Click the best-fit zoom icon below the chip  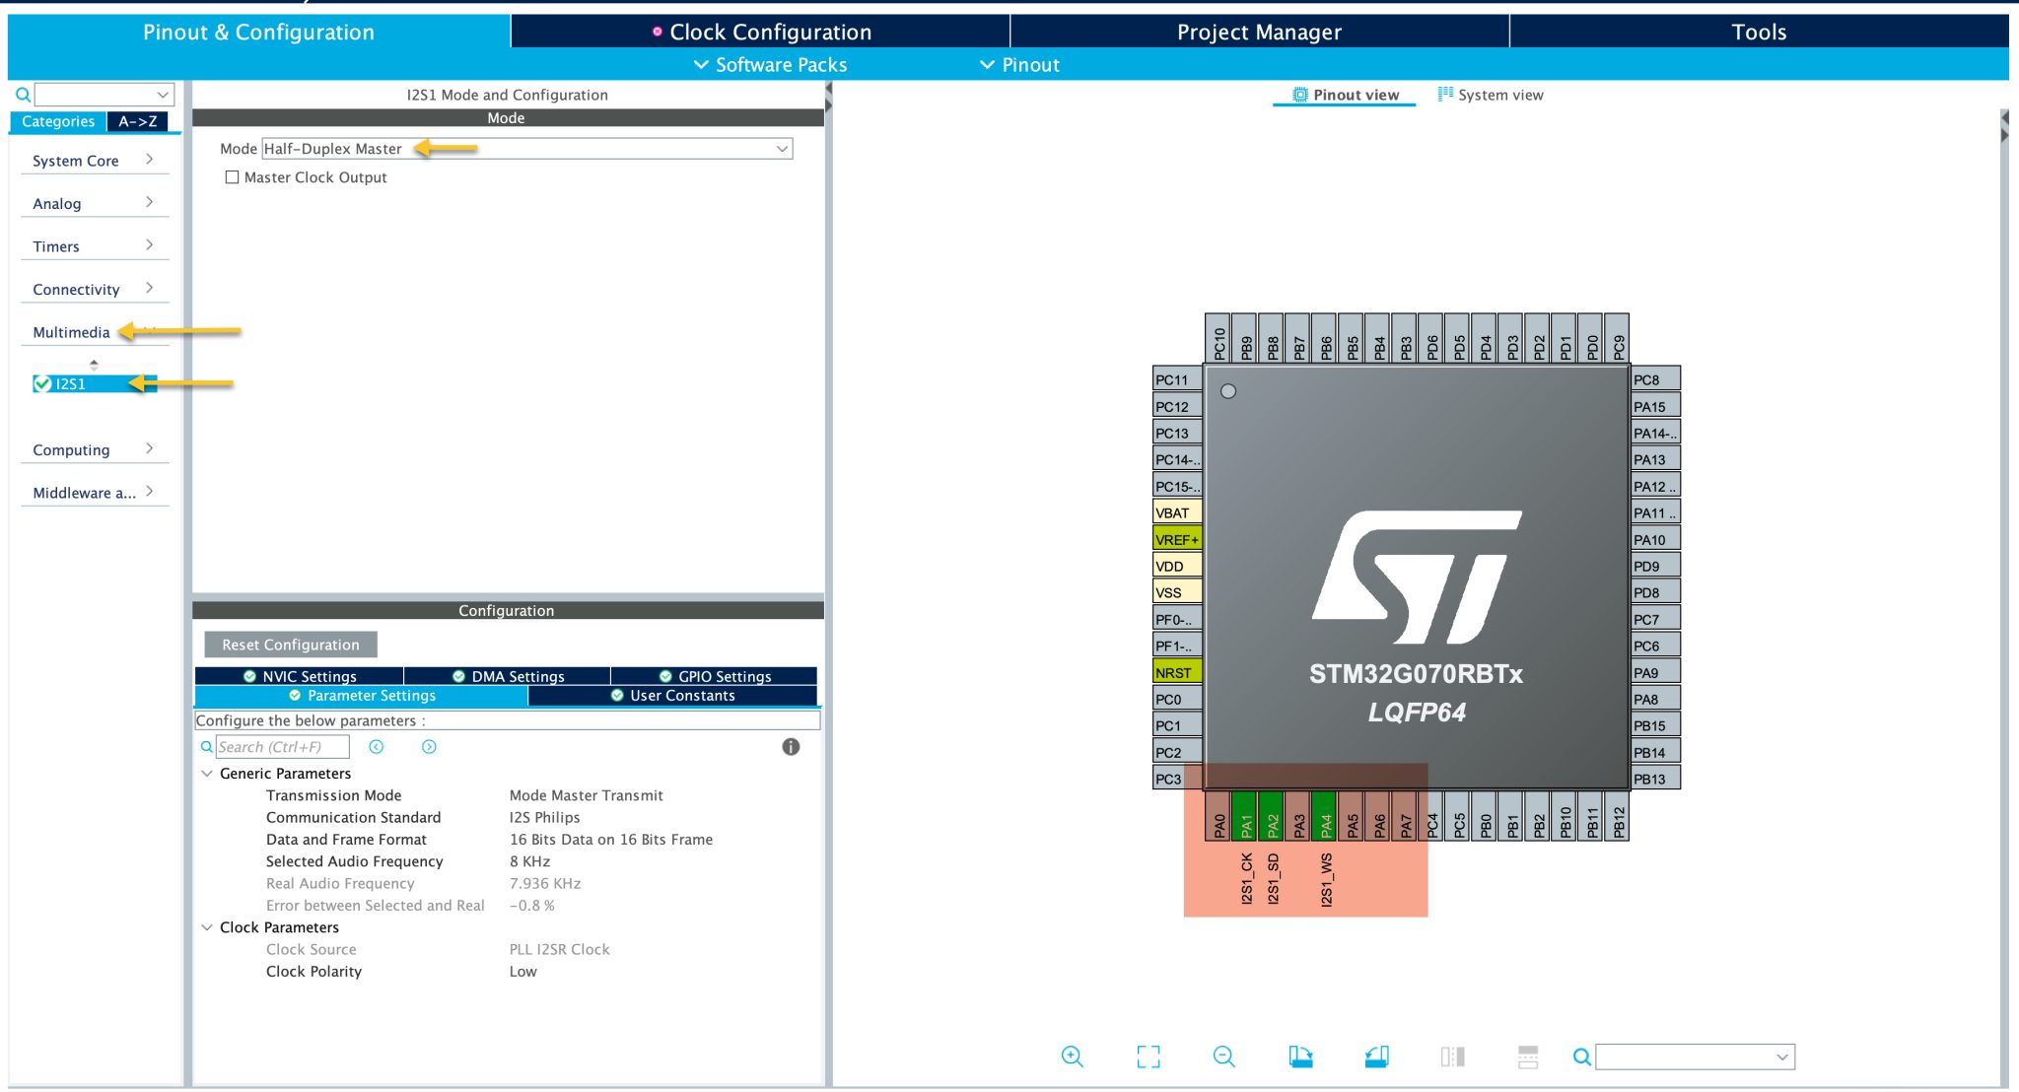pyautogui.click(x=1149, y=1056)
